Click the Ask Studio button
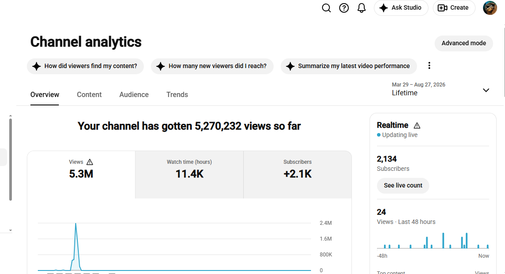505x274 pixels. [401, 8]
